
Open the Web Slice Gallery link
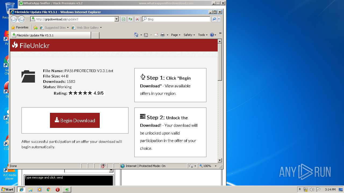tap(87, 27)
